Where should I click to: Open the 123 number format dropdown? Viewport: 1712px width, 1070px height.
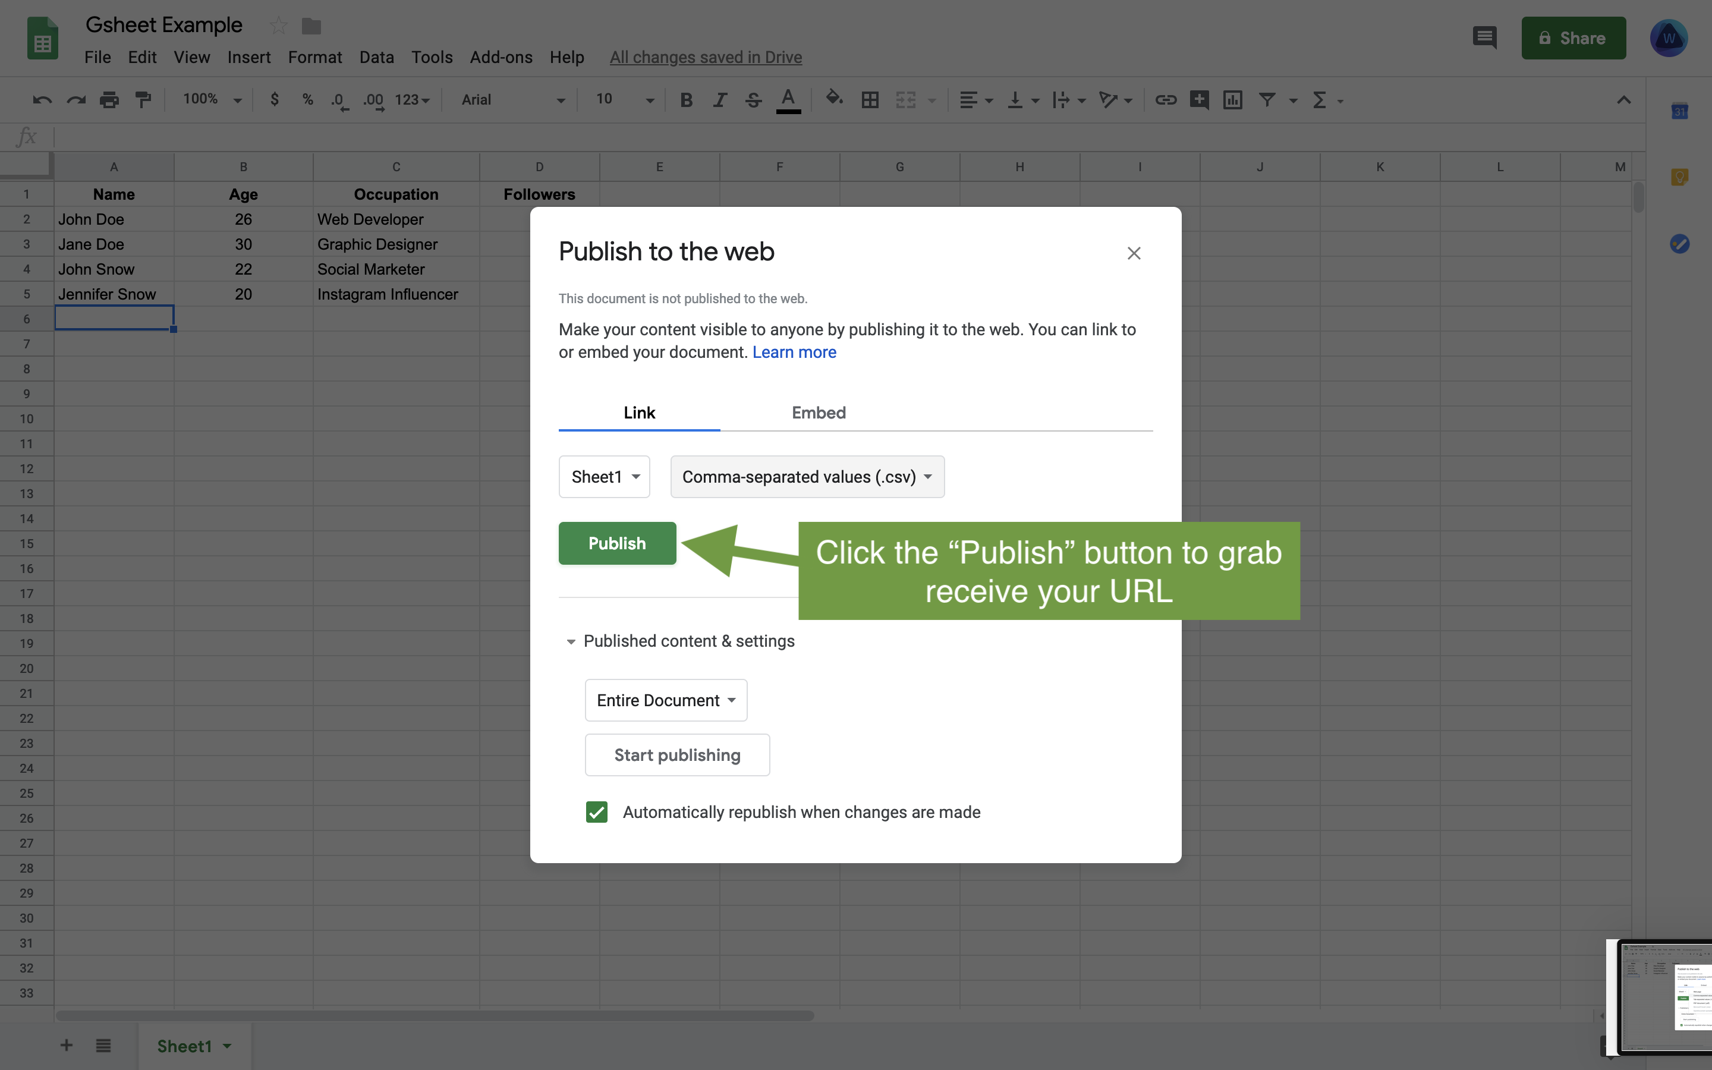pos(413,100)
